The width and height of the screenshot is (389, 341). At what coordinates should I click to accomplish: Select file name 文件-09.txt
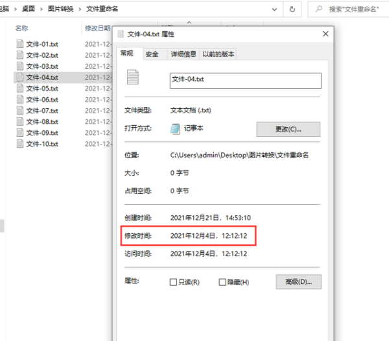[x=42, y=133]
